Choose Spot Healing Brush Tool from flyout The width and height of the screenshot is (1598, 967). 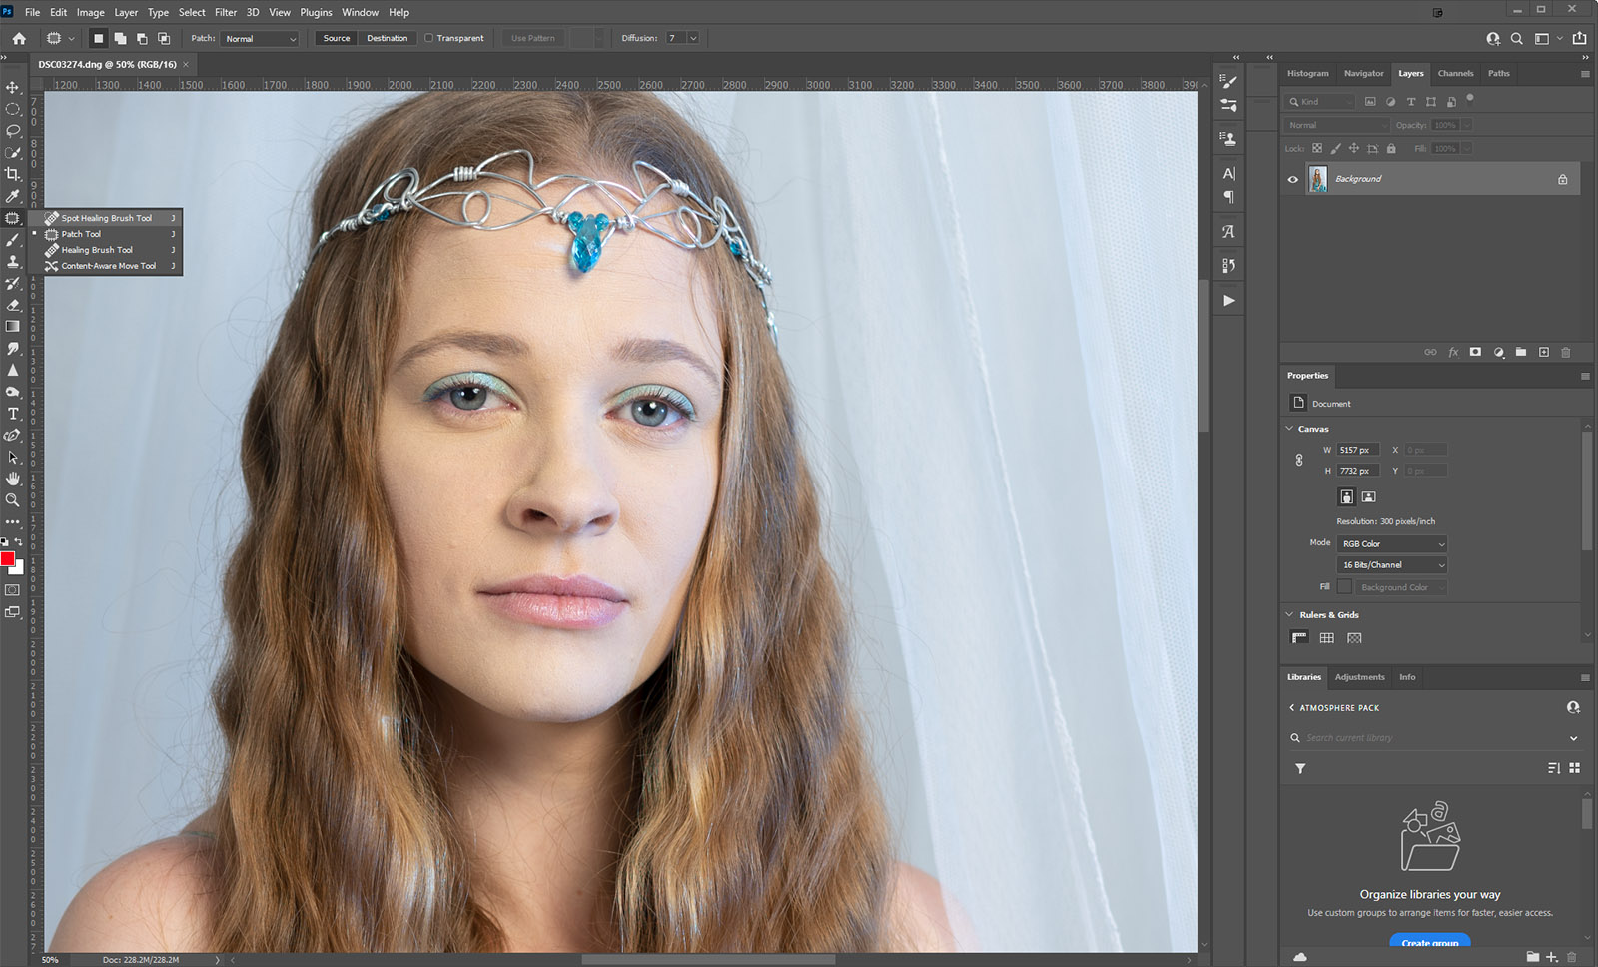tap(106, 218)
